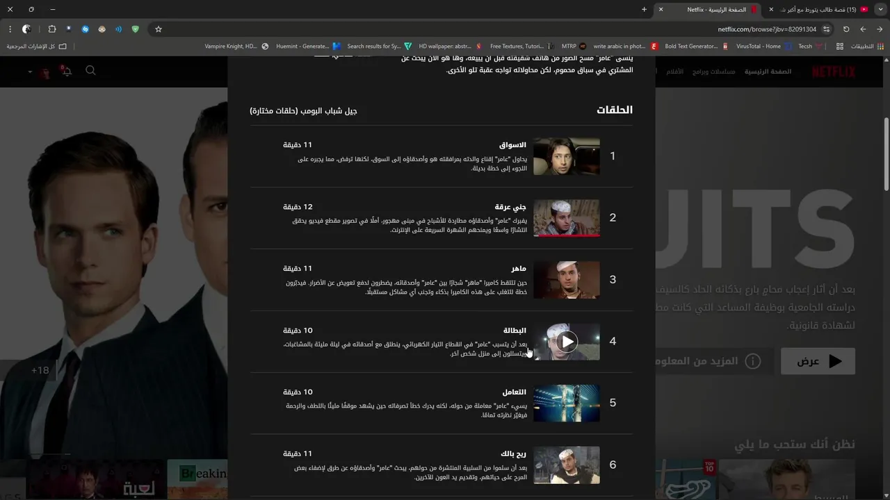Open الأفلام in Netflix navigation
890x500 pixels.
click(675, 72)
